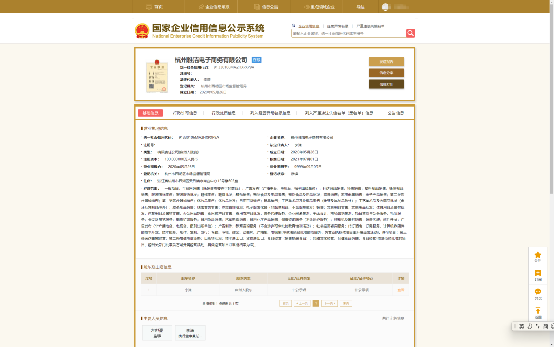Open 企业信息填报 in the top navigation
The height and width of the screenshot is (347, 554).
(x=214, y=7)
